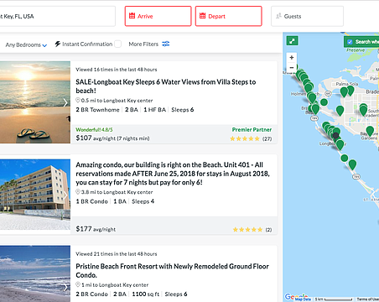Open More Filters slider icon
The image size is (379, 302).
coord(166,44)
